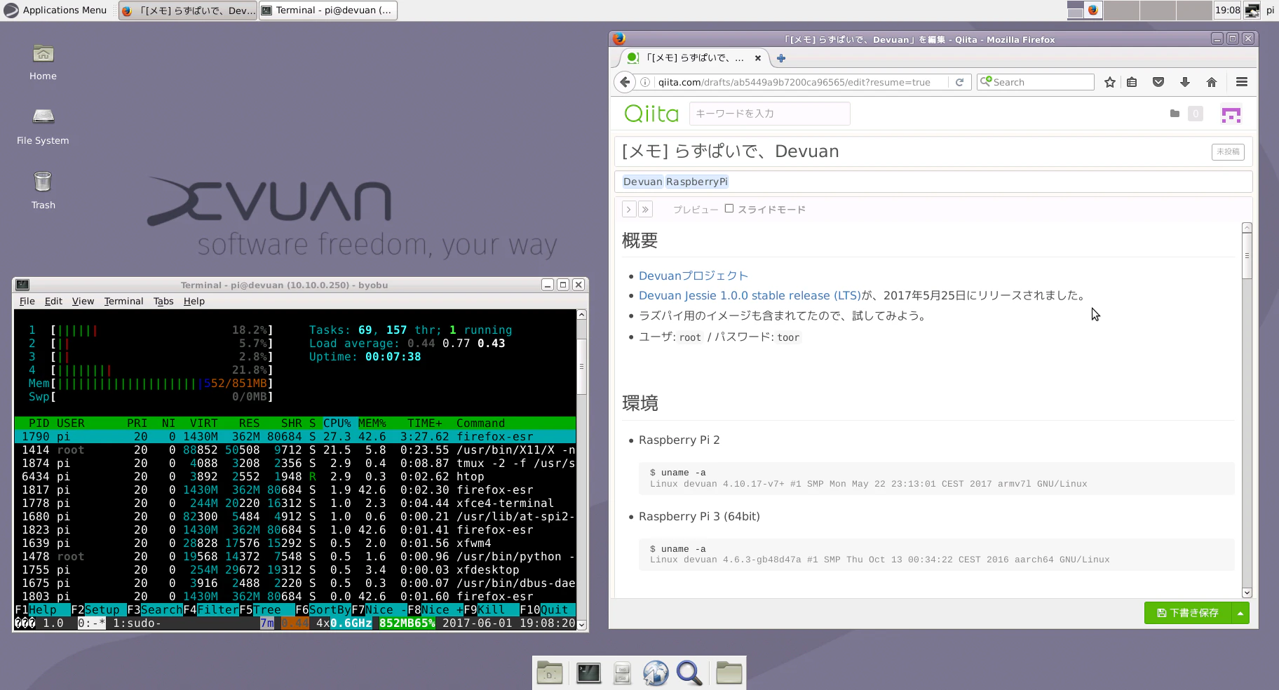
Task: Open Firefox Home page icon
Action: click(1211, 82)
